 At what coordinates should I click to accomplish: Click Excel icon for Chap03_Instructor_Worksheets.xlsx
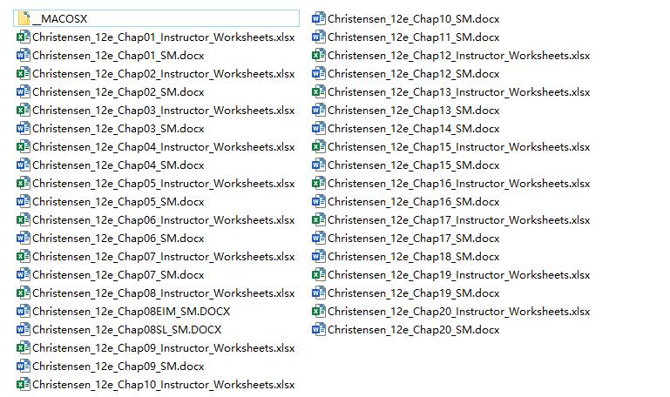(x=23, y=111)
